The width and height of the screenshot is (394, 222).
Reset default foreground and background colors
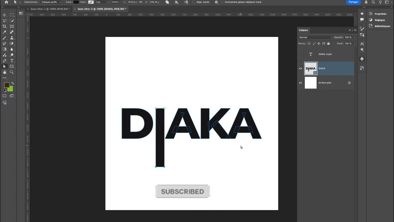[5, 91]
